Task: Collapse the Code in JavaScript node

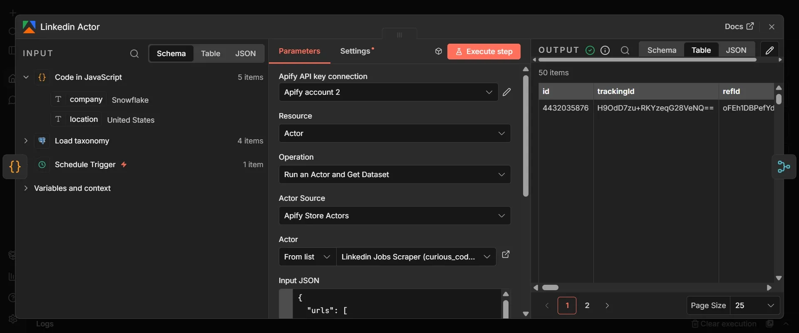Action: pyautogui.click(x=26, y=77)
